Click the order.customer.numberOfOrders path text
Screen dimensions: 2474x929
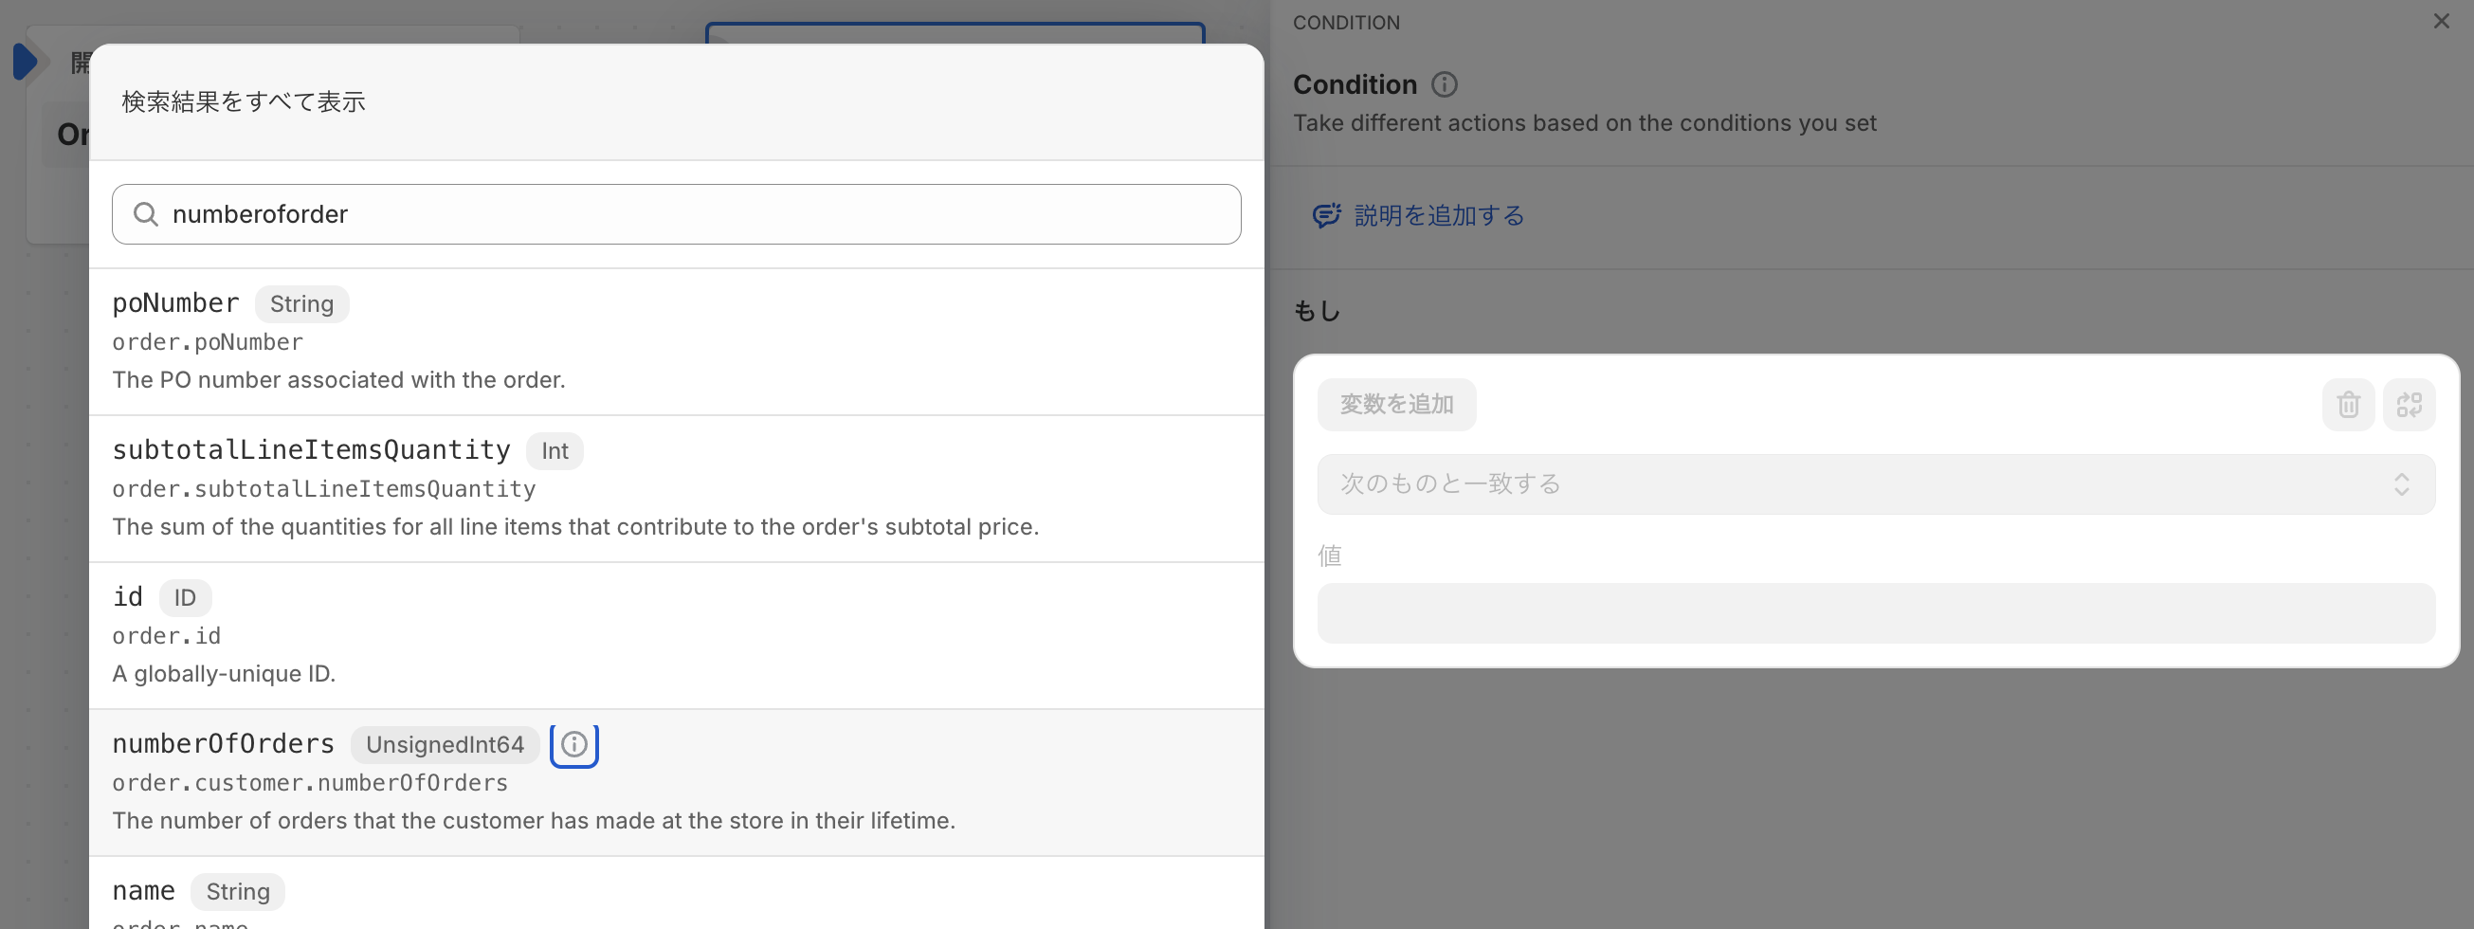pyautogui.click(x=310, y=783)
